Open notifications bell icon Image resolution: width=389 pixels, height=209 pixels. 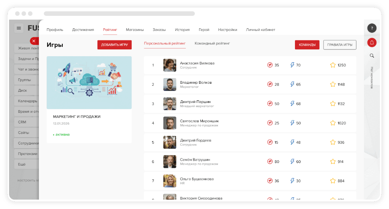(x=372, y=43)
